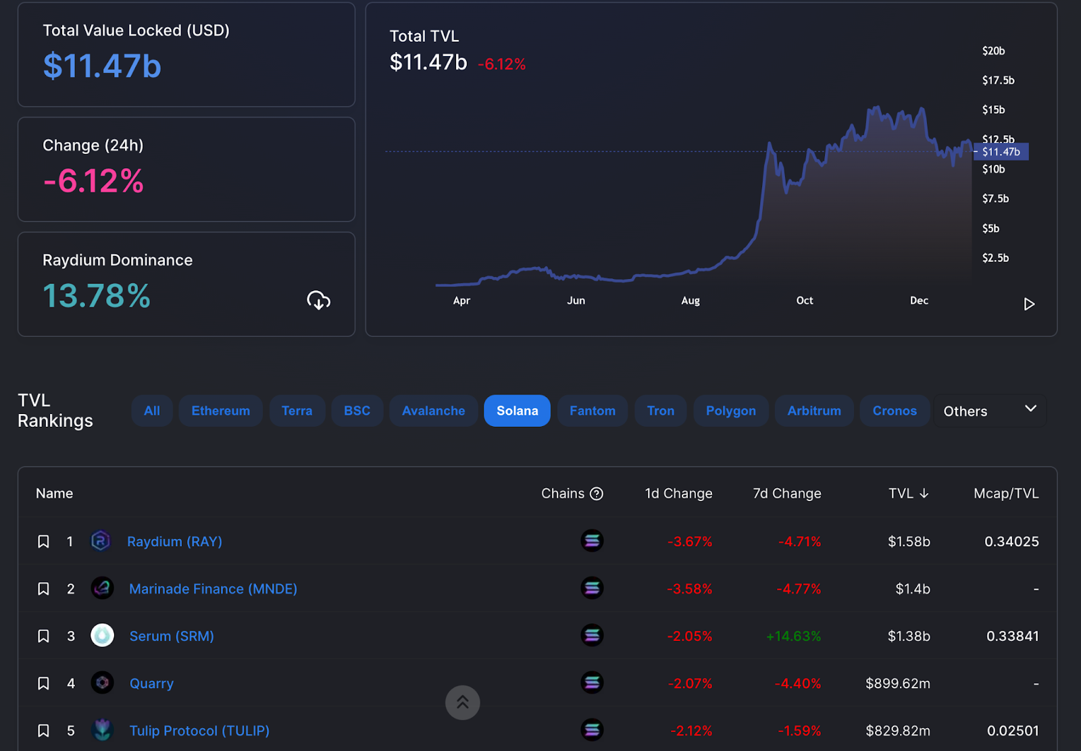Bookmark the Raydium (RAY) row
Screen dimensions: 1081x751
coord(43,542)
